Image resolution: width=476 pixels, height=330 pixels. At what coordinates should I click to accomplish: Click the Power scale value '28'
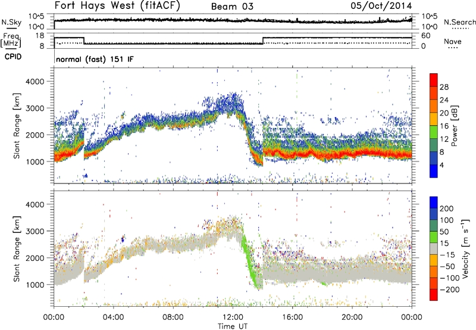click(444, 87)
